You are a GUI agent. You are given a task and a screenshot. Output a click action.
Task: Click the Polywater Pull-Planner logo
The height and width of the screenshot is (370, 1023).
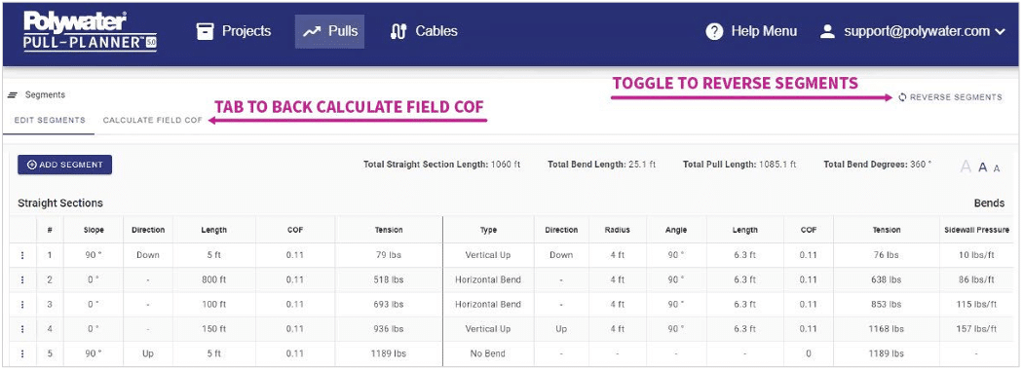click(90, 31)
